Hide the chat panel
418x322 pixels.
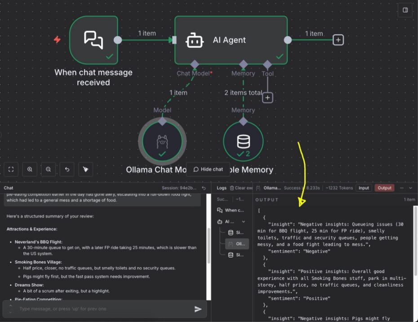(208, 170)
